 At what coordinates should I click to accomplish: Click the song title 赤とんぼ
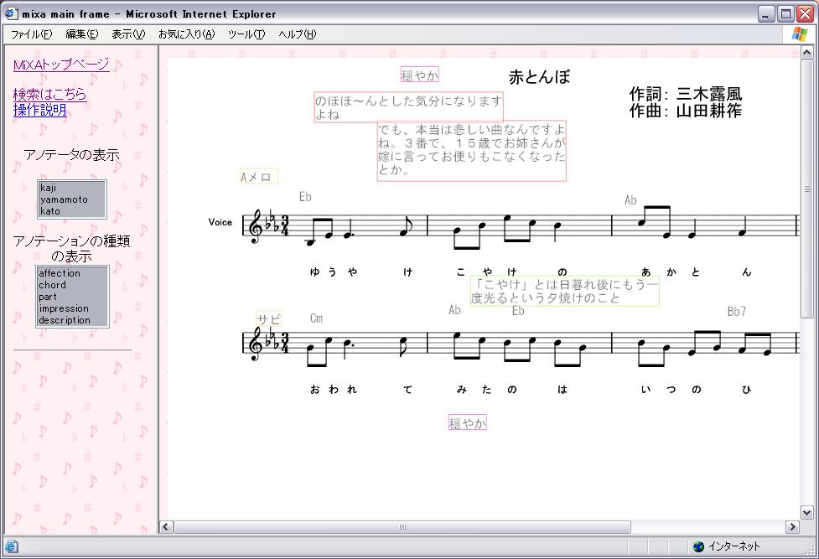point(539,77)
